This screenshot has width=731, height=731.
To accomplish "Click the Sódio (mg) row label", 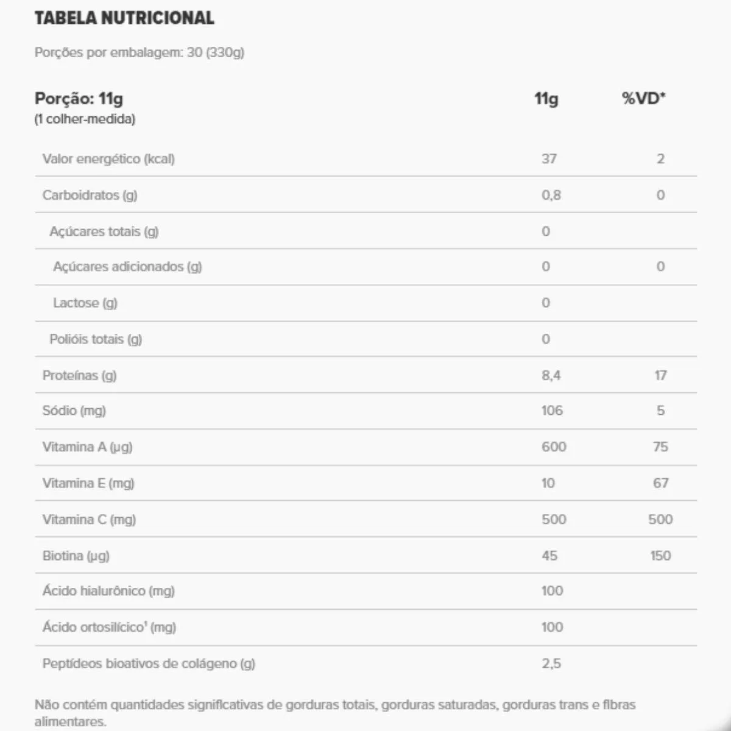I will pyautogui.click(x=74, y=411).
